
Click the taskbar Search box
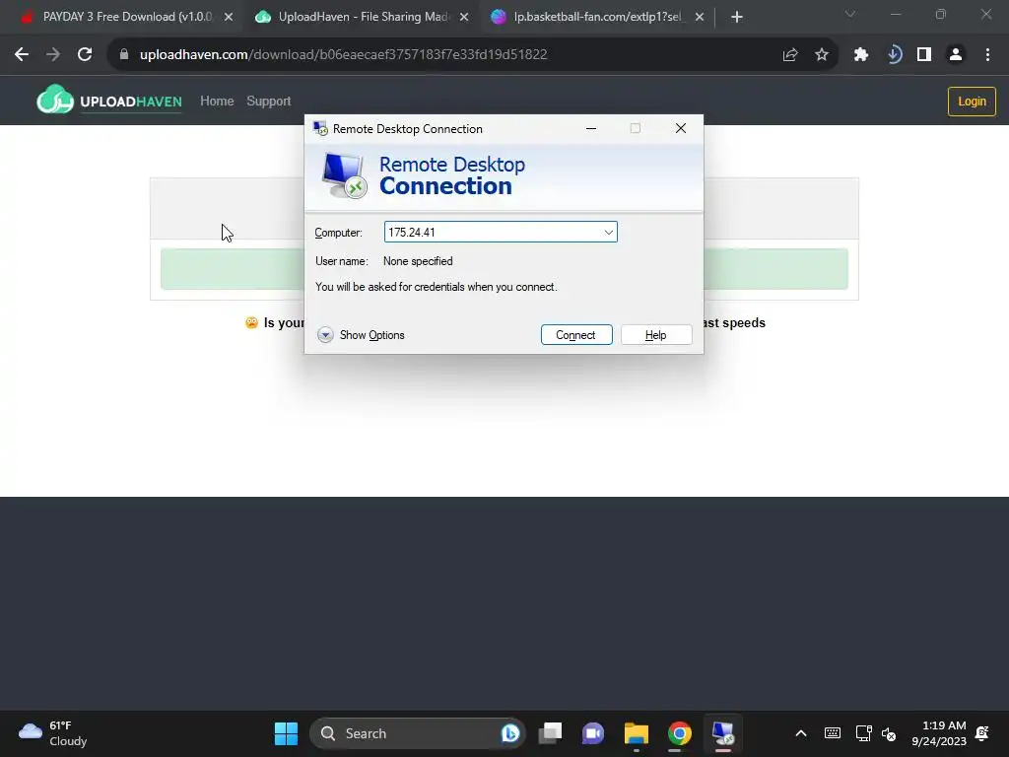point(418,733)
